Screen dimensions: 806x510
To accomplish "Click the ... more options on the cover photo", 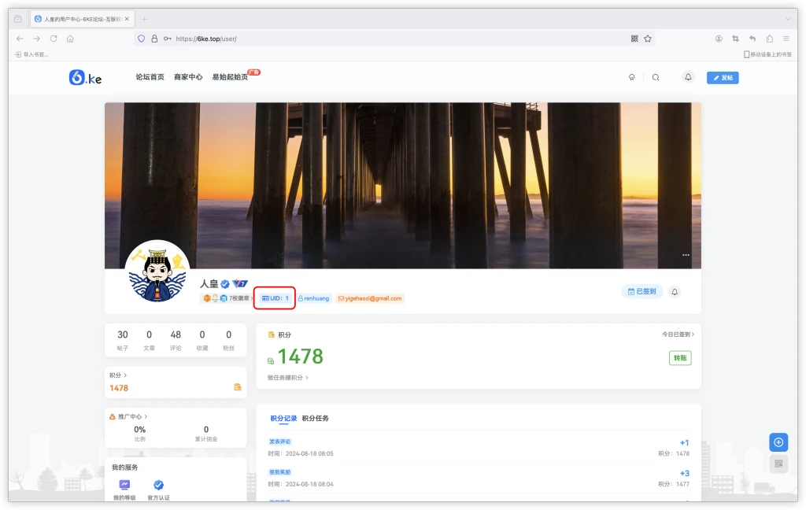I will [686, 254].
